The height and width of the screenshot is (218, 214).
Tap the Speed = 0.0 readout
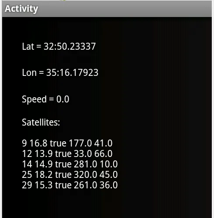[45, 99]
